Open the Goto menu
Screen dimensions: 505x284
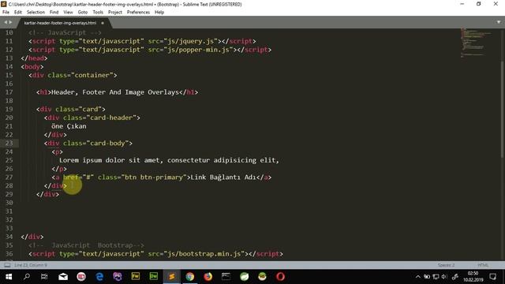82,13
